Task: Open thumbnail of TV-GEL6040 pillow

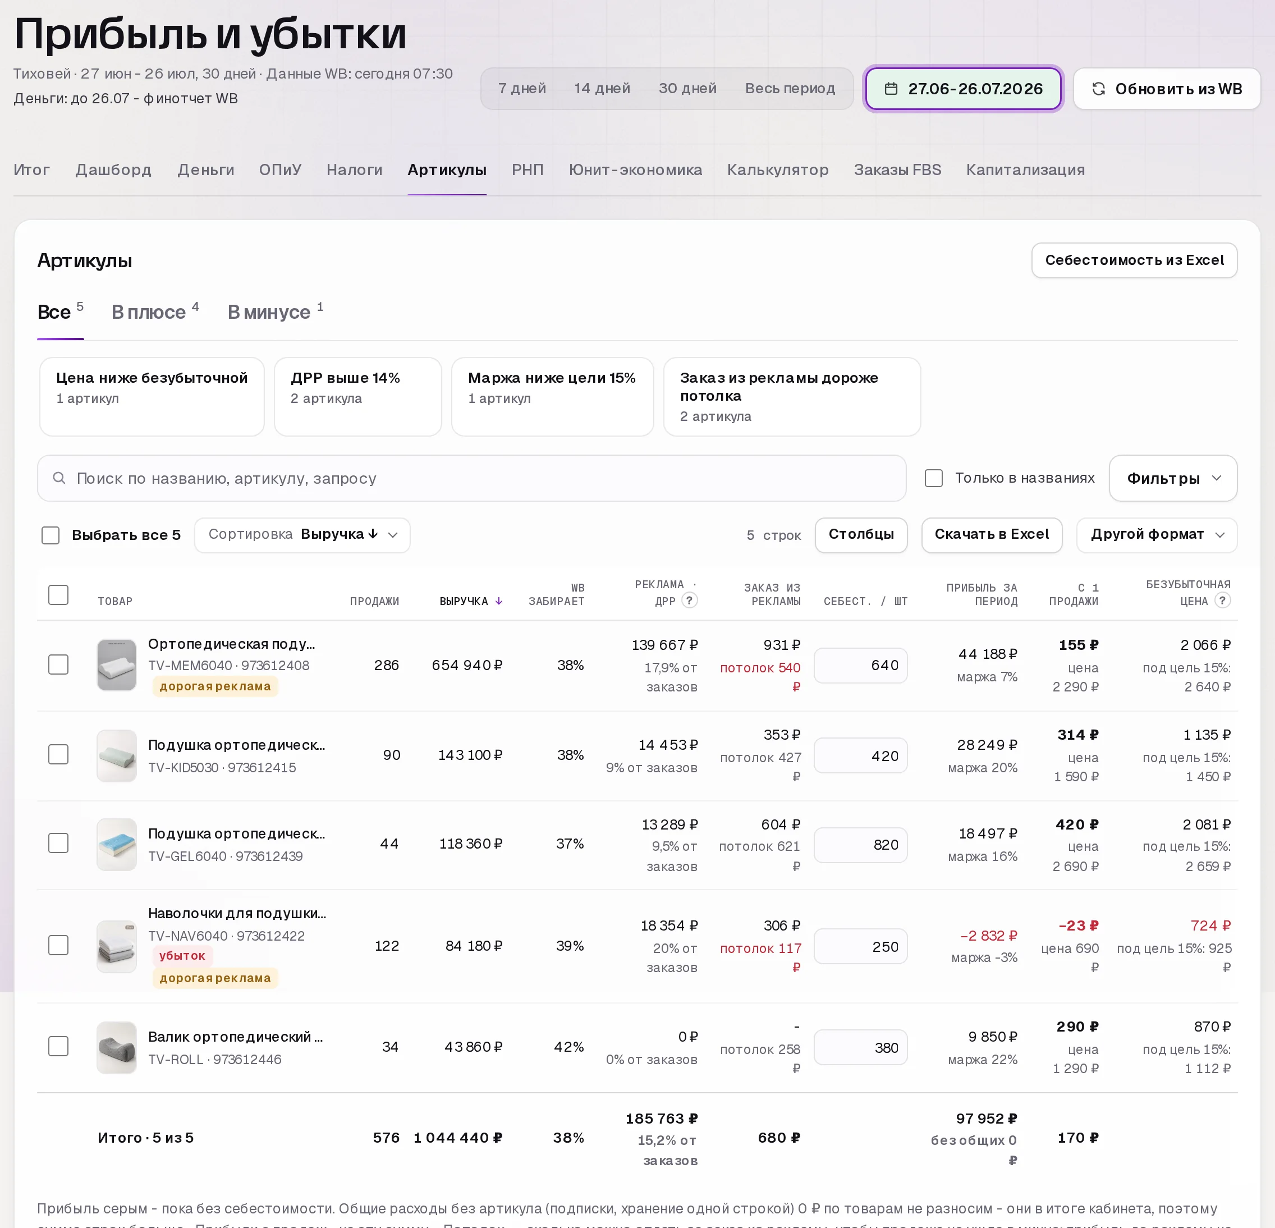Action: [116, 844]
